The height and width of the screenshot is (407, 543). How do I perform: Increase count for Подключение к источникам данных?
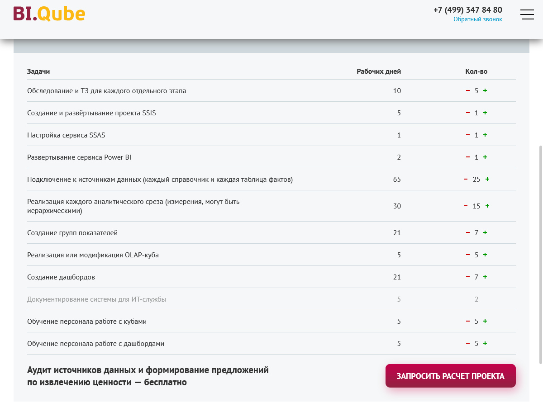(487, 179)
